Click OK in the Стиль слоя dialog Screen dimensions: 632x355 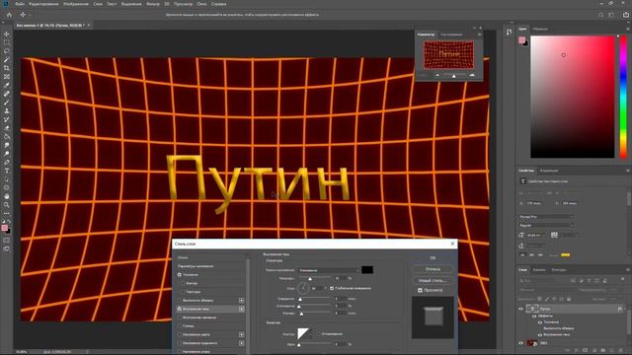click(433, 257)
